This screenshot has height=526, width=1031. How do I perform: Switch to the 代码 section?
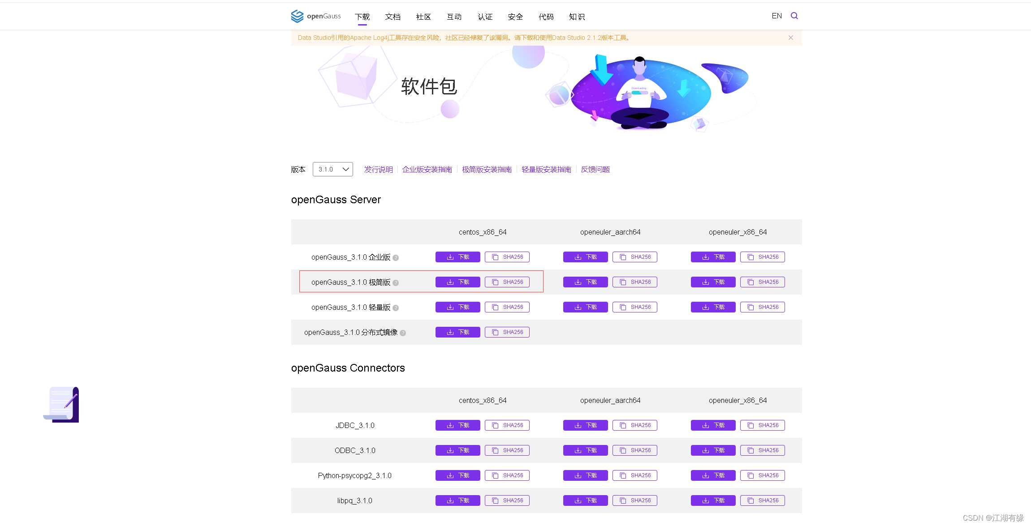coord(546,17)
